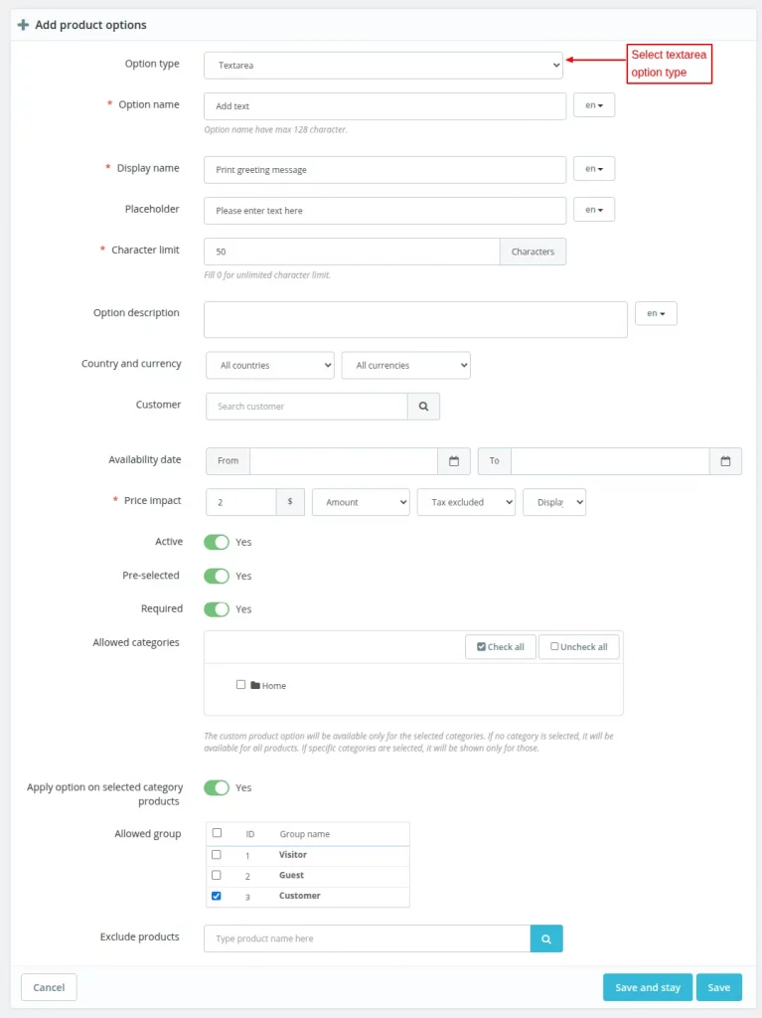Open the Option type Textarea dropdown
762x1018 pixels.
383,66
